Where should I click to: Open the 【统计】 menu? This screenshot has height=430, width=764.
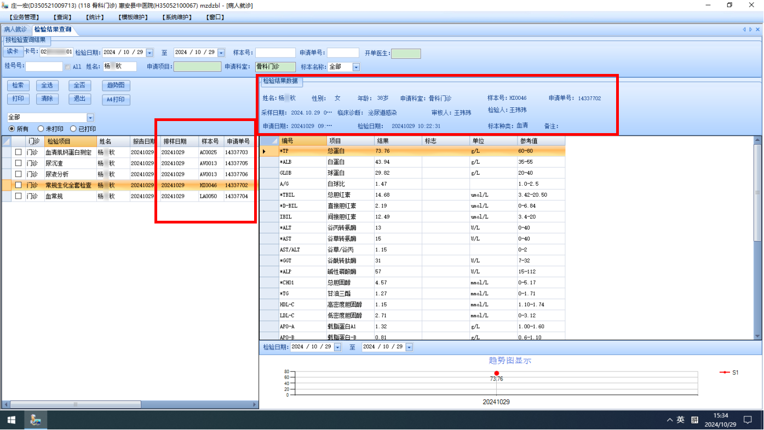96,17
